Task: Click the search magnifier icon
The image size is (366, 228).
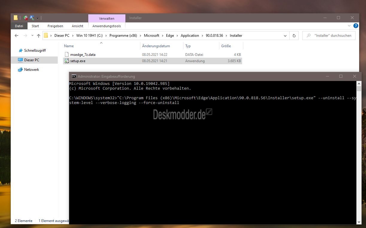Action: point(308,36)
